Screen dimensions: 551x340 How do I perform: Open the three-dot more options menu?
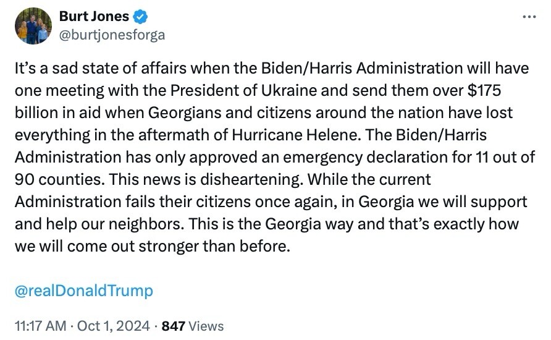529,17
